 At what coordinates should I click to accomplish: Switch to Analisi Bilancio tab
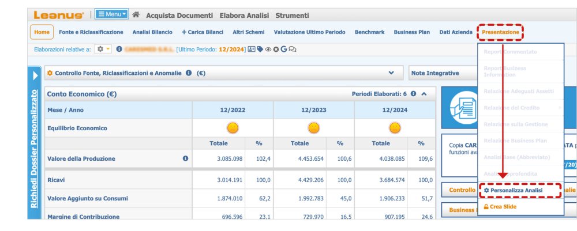(152, 32)
